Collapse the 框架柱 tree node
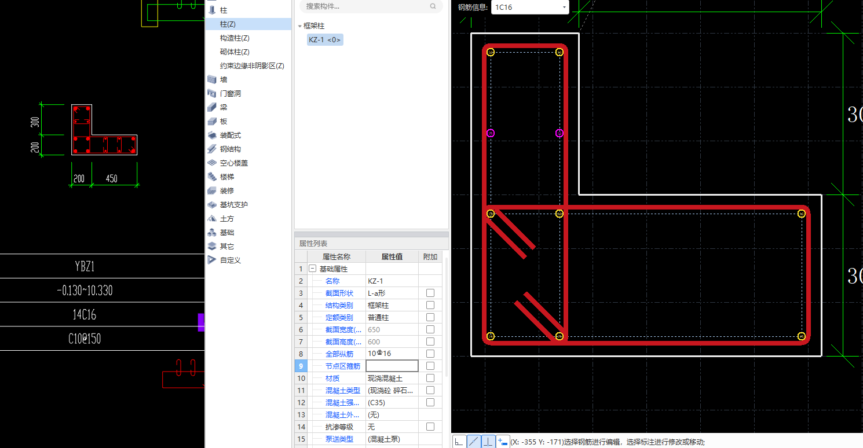The image size is (863, 448). 300,26
